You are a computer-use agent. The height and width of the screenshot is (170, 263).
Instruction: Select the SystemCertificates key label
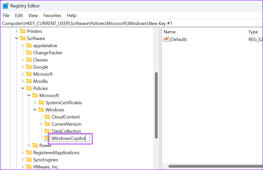64,102
